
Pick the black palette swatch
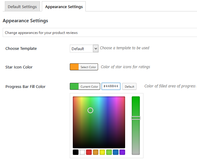76,152
